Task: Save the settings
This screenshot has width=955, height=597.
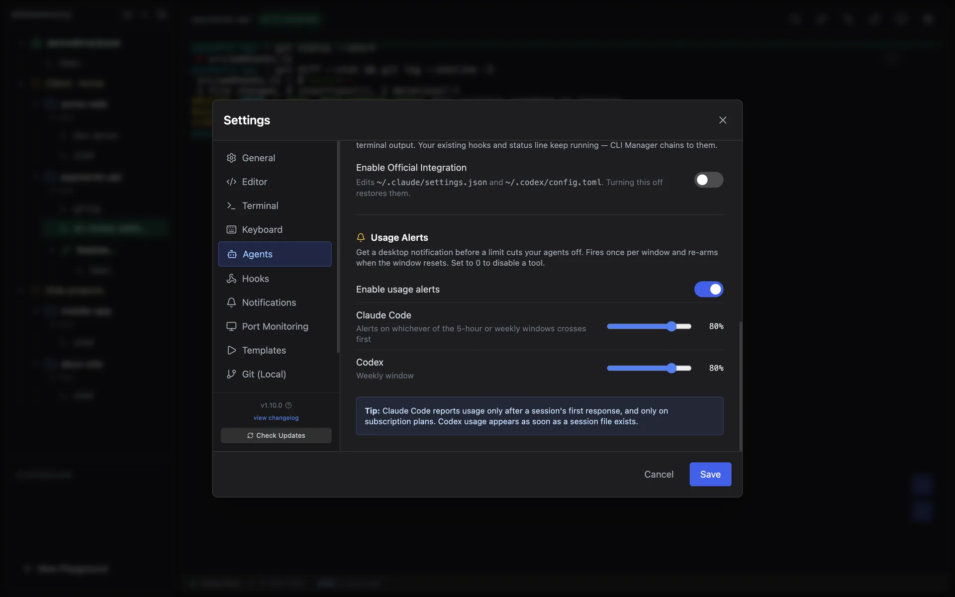Action: 710,474
